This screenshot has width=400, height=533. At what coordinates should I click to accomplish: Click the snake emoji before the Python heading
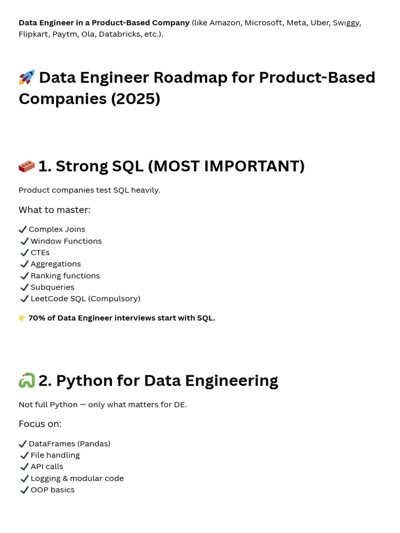click(x=27, y=380)
